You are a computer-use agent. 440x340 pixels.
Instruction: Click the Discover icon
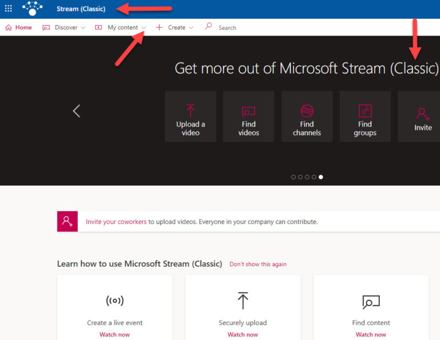tap(46, 27)
